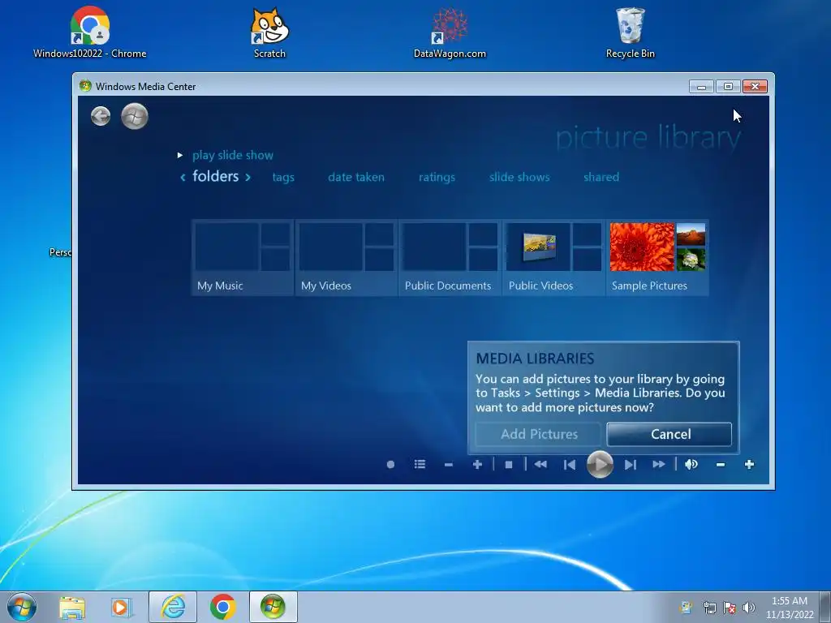Click the taskbar clock showing 1:55 AM
The width and height of the screenshot is (831, 623).
point(790,608)
